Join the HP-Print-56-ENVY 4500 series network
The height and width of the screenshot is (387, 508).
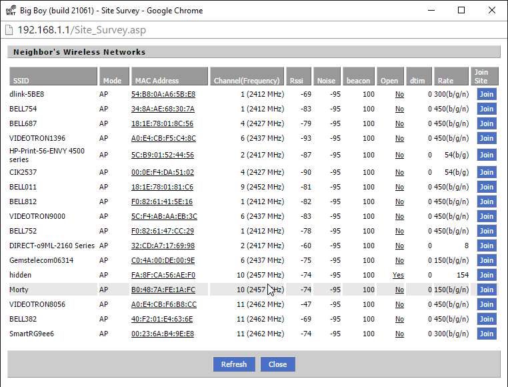click(x=486, y=155)
